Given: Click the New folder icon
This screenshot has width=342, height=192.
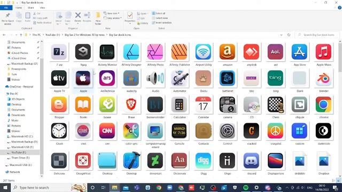Looking at the screenshot, I should [98, 18].
